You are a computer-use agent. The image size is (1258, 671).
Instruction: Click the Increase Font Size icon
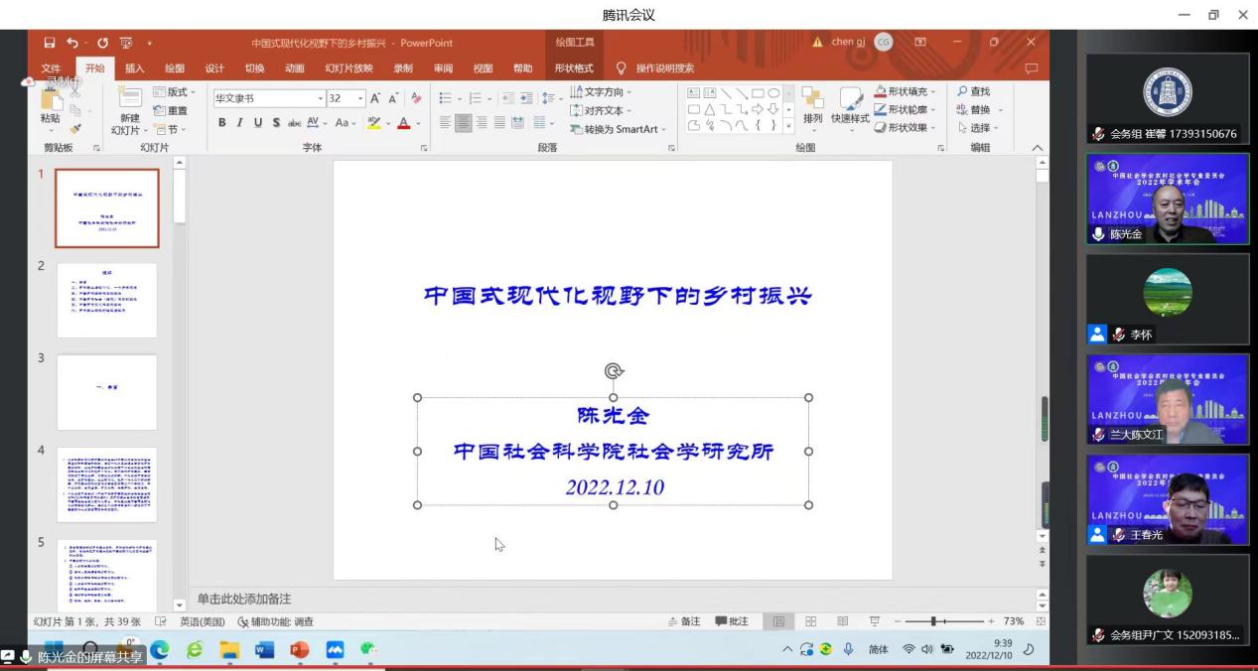375,98
